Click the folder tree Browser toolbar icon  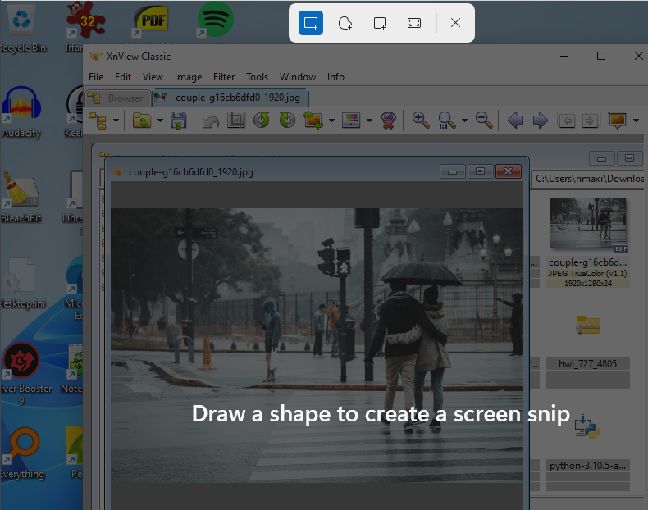98,121
